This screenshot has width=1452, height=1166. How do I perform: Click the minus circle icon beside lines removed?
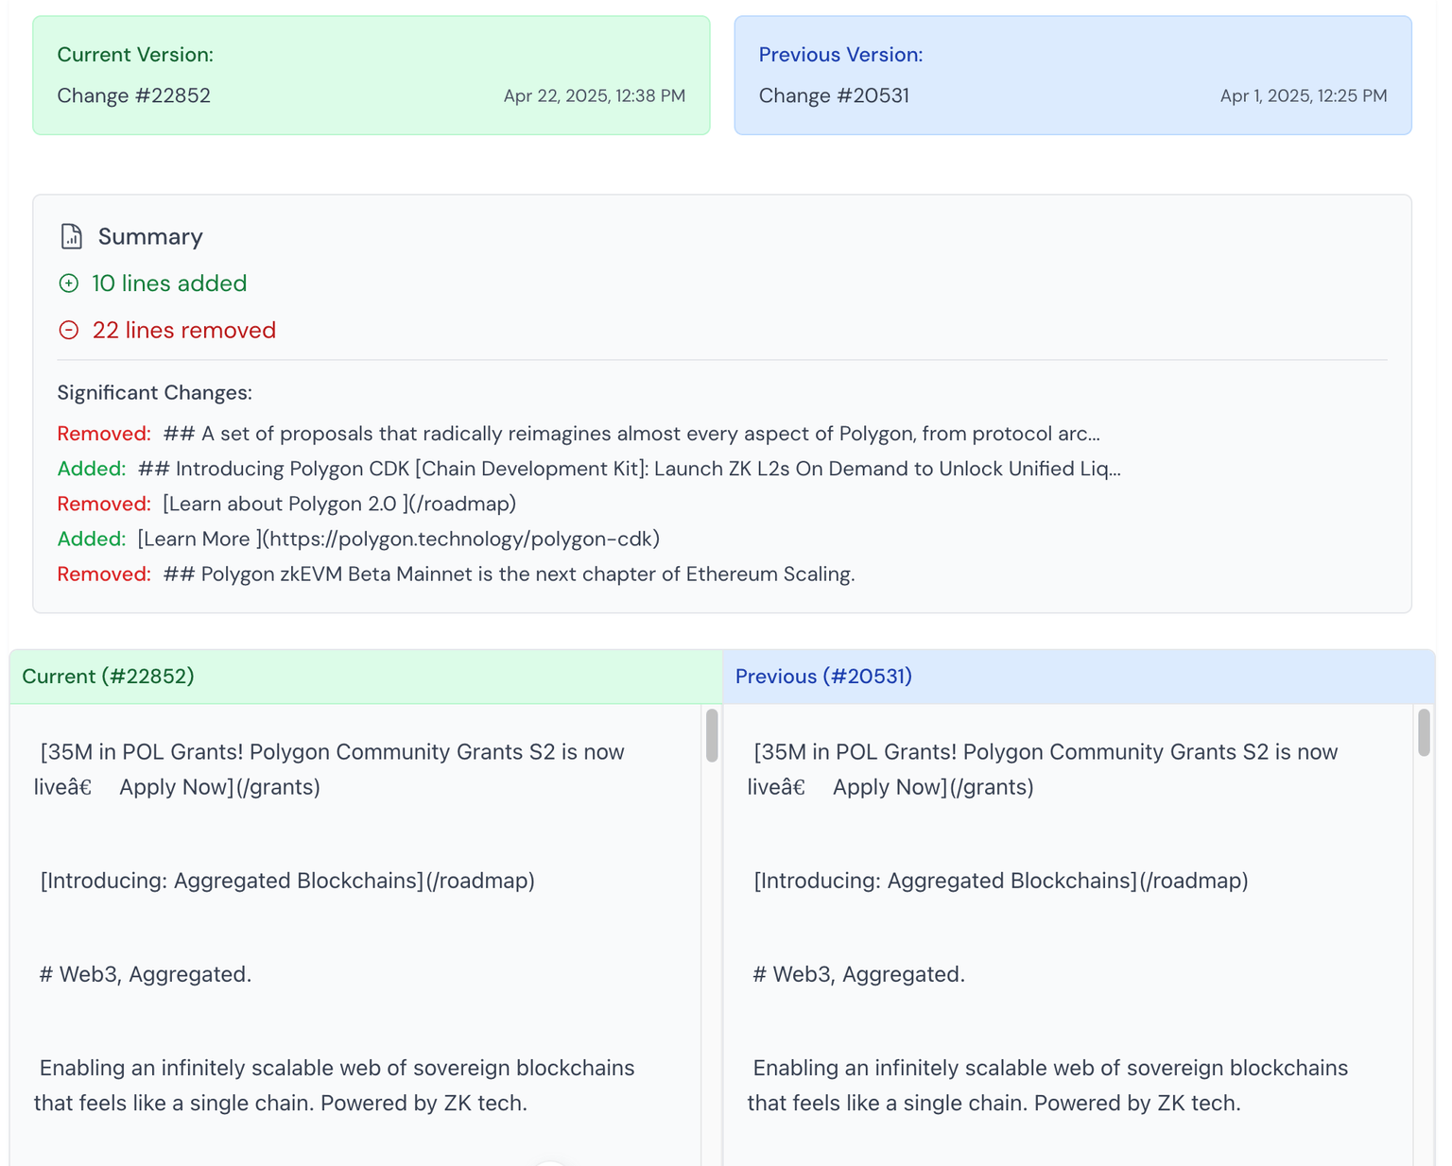[x=69, y=330]
